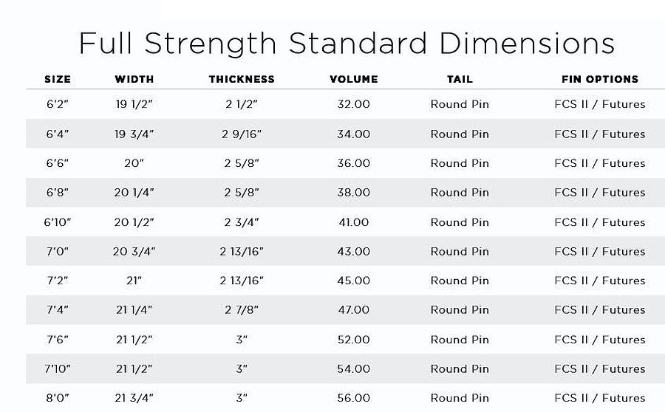Click the 21 1/4" width value
The height and width of the screenshot is (412, 665).
pyautogui.click(x=134, y=310)
